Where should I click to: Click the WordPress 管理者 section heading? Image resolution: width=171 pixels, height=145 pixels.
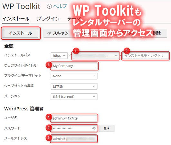pyautogui.click(x=24, y=109)
